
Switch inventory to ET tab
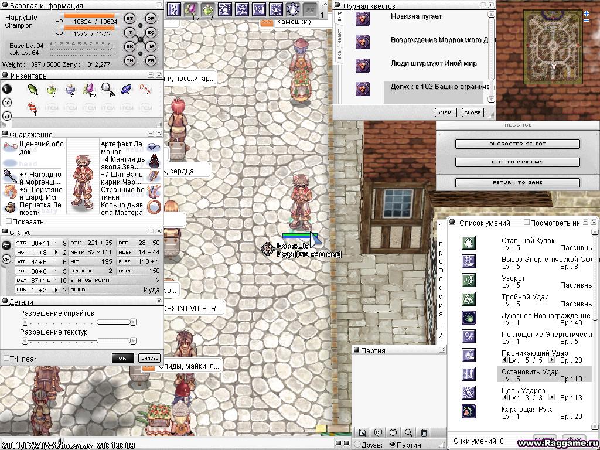7,116
